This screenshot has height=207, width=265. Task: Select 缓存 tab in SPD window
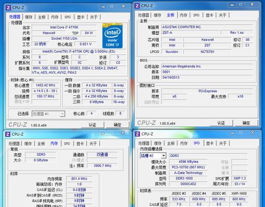(x=158, y=143)
